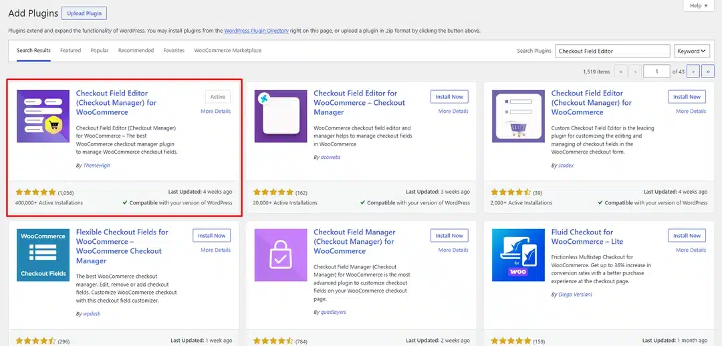Open the Jcodex Checkout Field Editor title link

pos(592,103)
